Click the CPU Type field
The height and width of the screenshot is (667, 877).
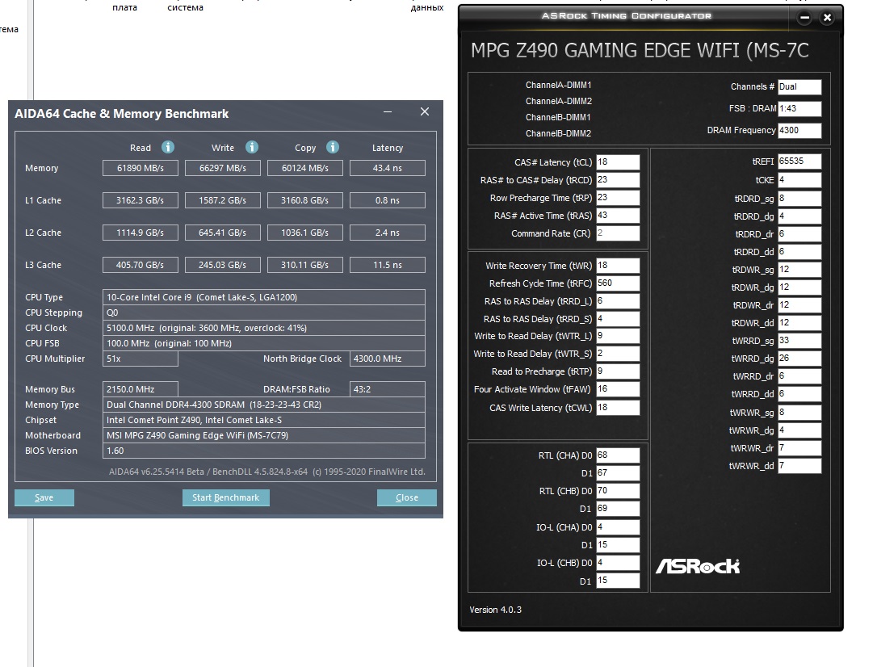tap(264, 297)
